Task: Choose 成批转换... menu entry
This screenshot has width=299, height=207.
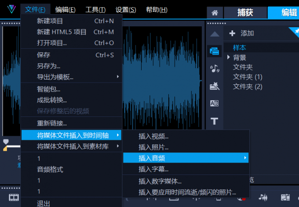Action: pyautogui.click(x=71, y=100)
